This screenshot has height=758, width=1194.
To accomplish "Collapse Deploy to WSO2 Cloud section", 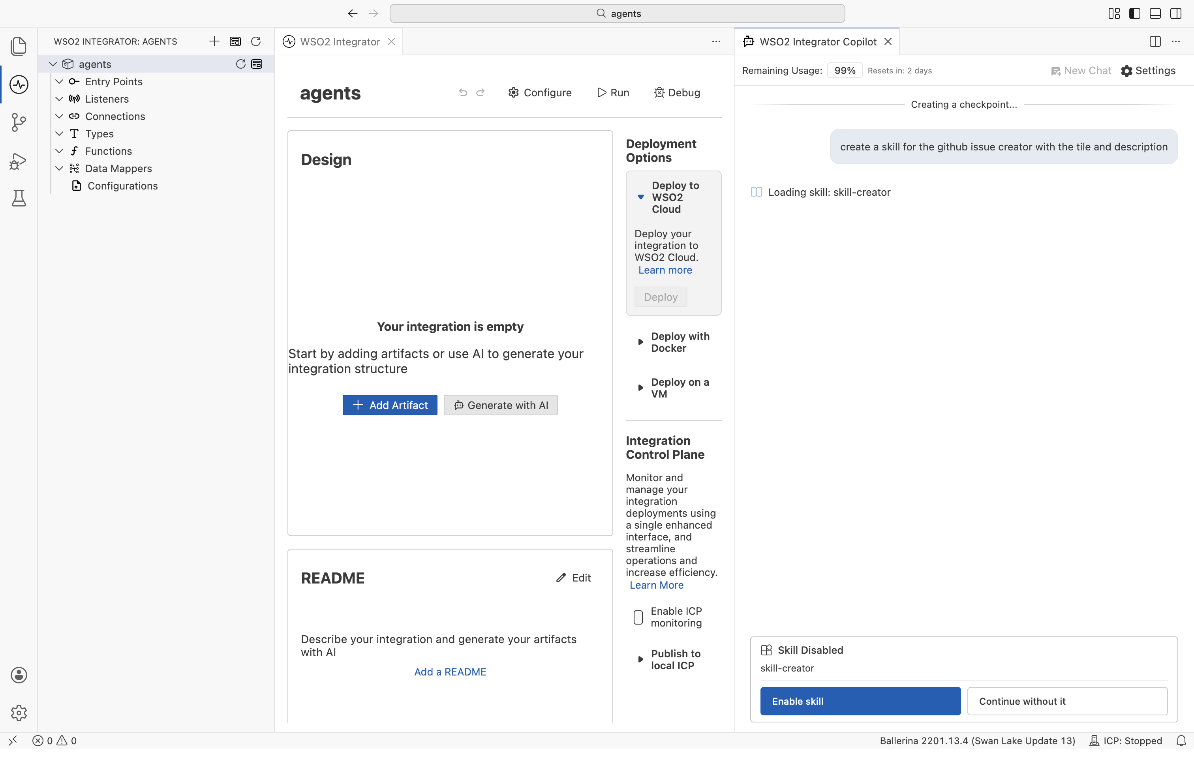I will (x=641, y=197).
